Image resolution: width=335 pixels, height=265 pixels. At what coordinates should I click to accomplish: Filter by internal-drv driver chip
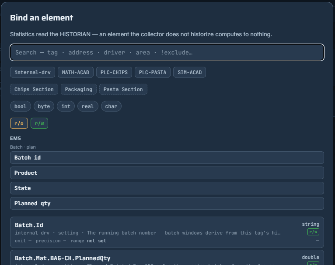click(32, 72)
